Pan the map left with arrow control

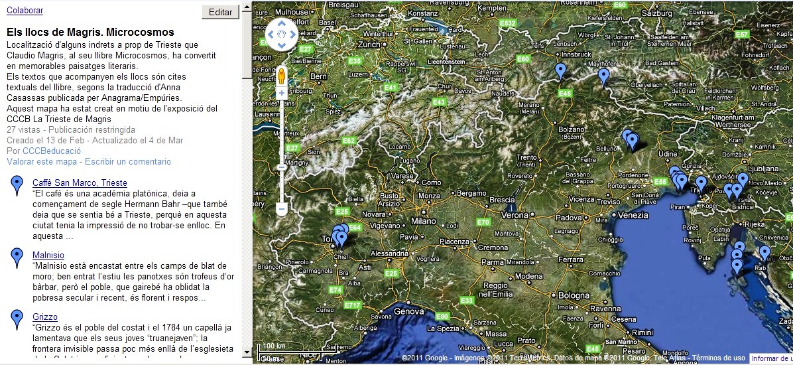click(x=271, y=35)
